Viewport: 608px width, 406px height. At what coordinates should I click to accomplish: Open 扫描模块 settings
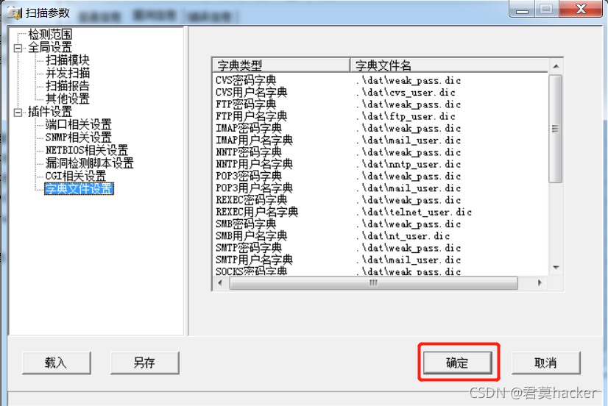68,60
